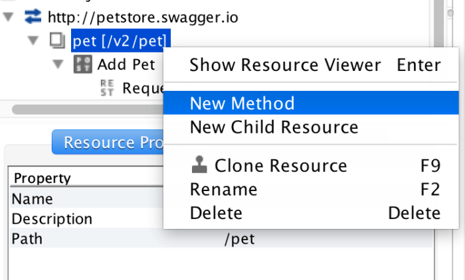Click the vertical scrollbar of the navigator tree

click(x=438, y=22)
